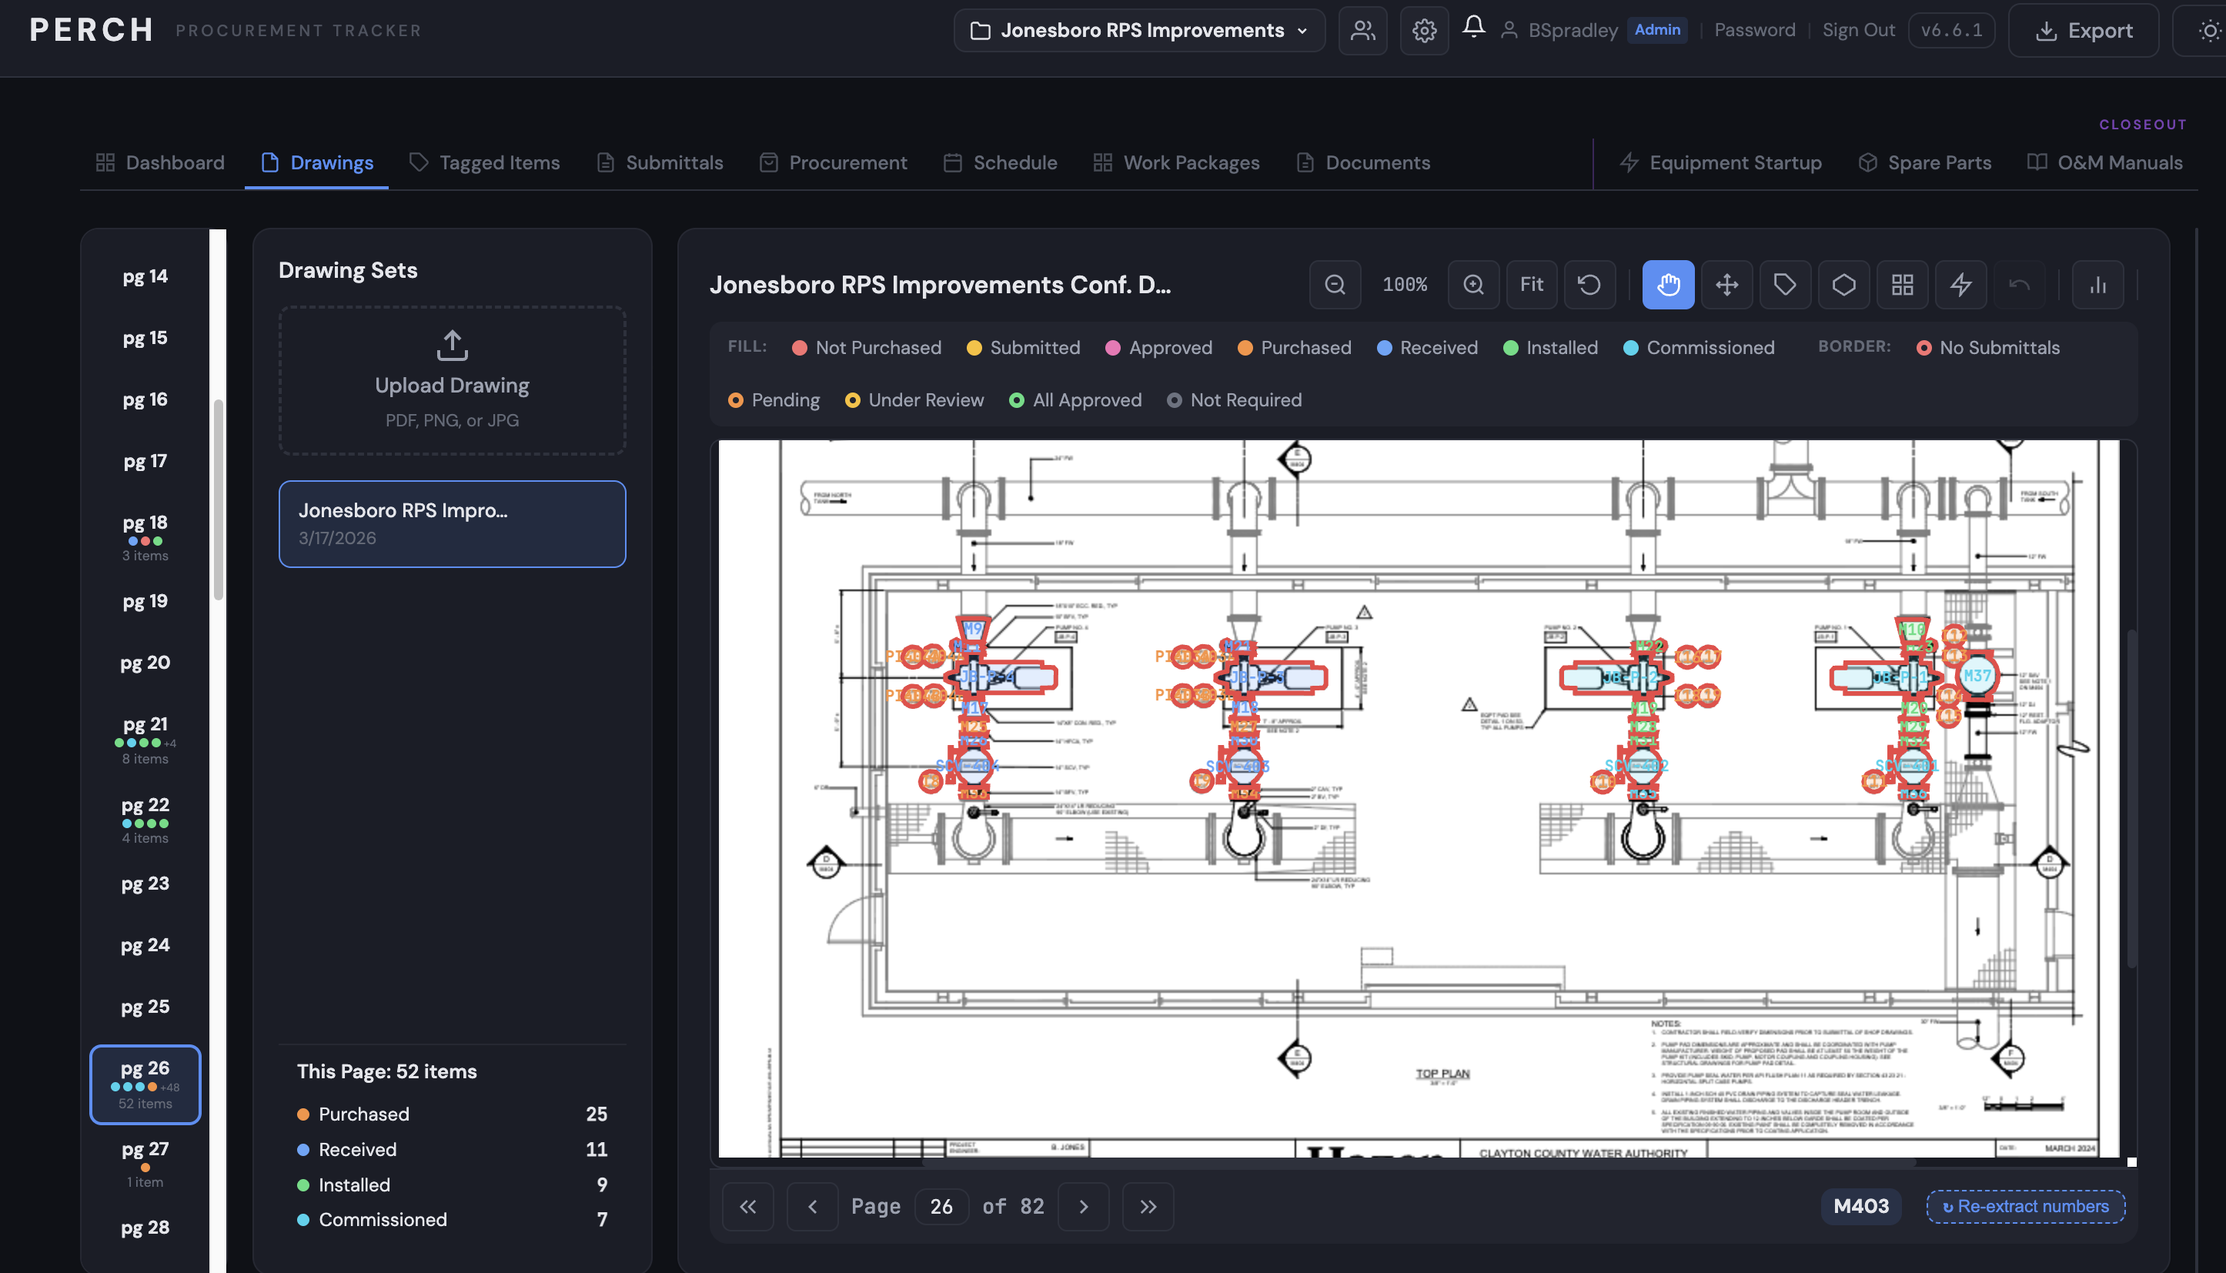Select page thumbnail pg 27
Viewport: 2226px width, 1273px height.
pos(145,1164)
